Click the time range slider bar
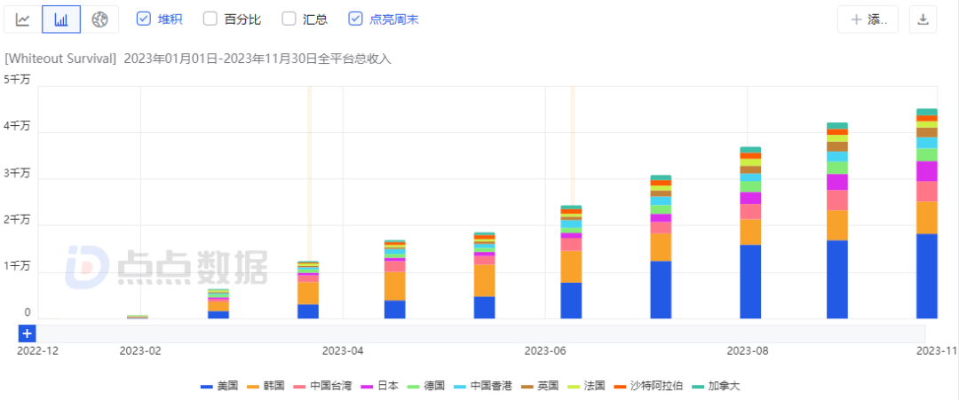959x400 pixels. tap(480, 333)
